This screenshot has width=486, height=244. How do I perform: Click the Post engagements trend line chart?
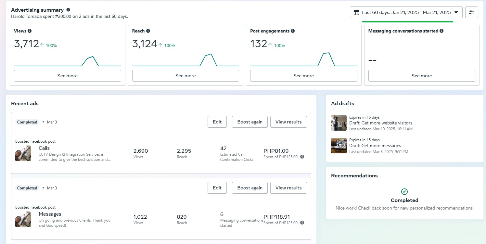[x=304, y=59]
